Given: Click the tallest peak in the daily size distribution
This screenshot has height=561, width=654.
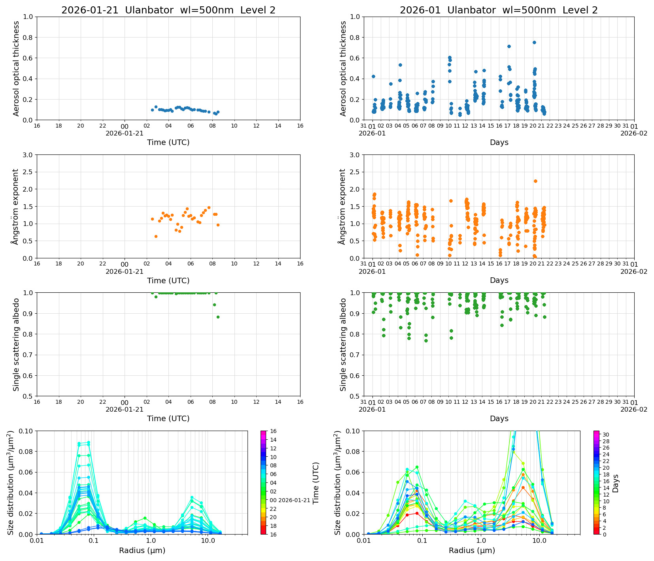Looking at the screenshot, I should click(x=88, y=442).
